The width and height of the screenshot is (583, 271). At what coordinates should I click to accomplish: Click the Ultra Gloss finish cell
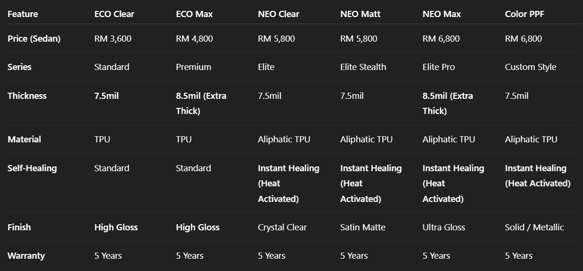tap(444, 227)
